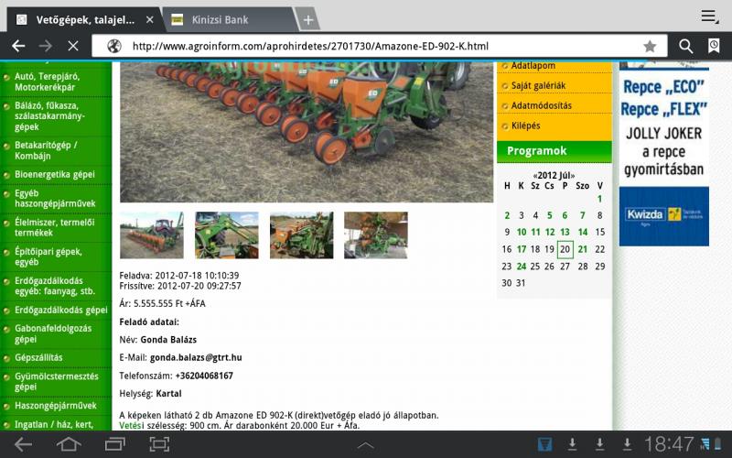Select calendar day 1
The width and height of the screenshot is (732, 458).
(600, 199)
